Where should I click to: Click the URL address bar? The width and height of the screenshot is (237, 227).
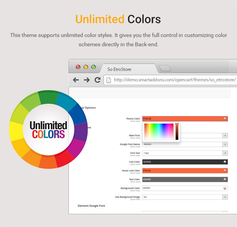(x=173, y=80)
